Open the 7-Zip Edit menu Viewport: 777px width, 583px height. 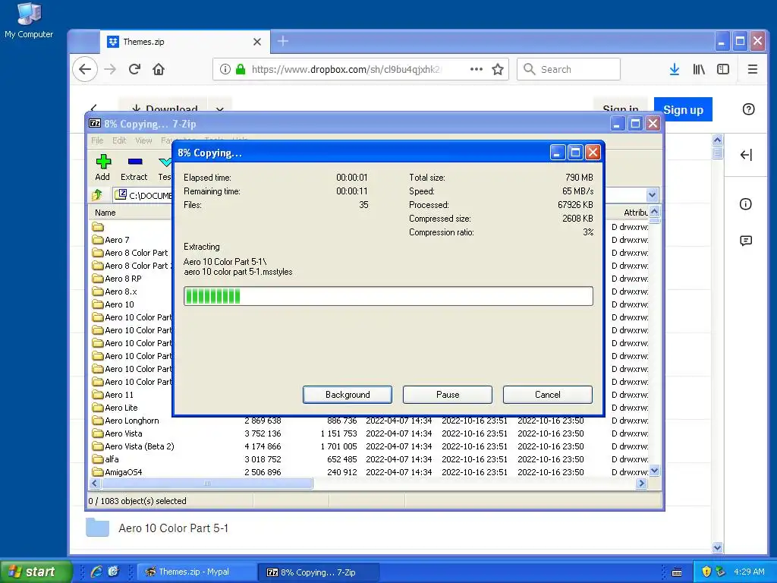pyautogui.click(x=119, y=140)
